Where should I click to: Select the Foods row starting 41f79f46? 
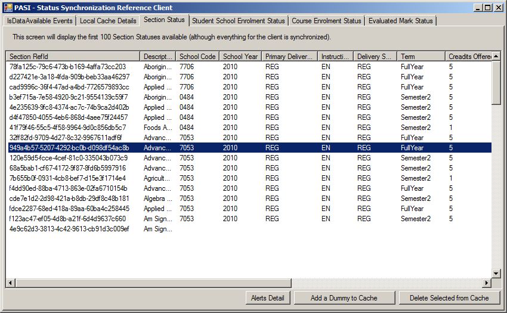click(67, 128)
